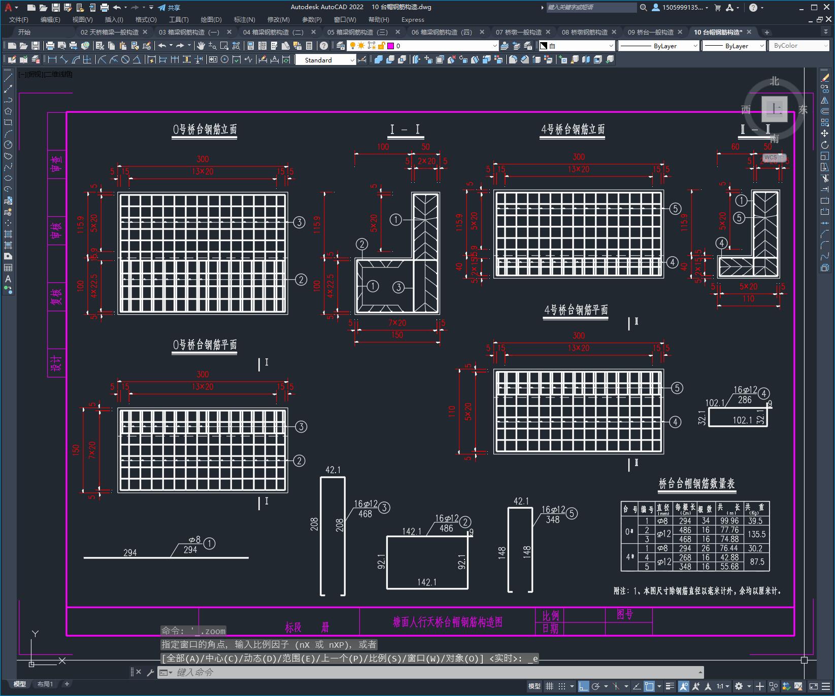Open the Express menu
This screenshot has height=696, width=835.
pos(413,20)
